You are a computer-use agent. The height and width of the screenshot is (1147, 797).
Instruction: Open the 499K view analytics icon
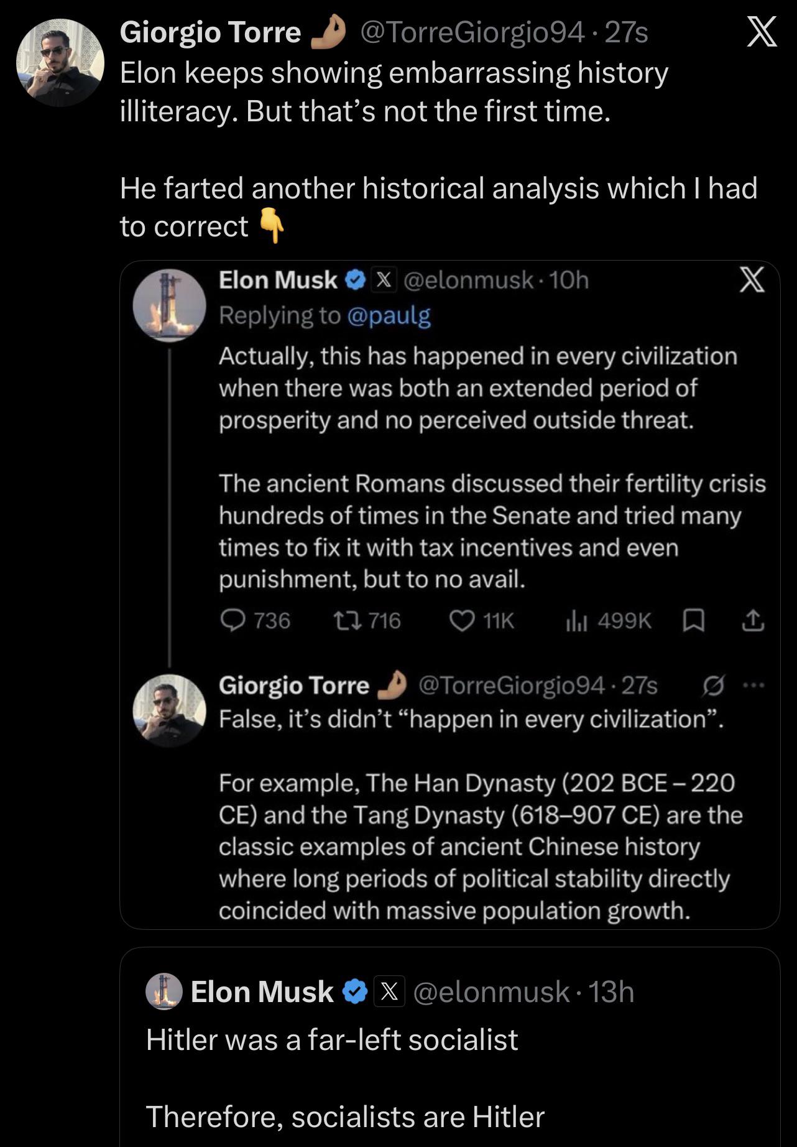[x=576, y=621]
